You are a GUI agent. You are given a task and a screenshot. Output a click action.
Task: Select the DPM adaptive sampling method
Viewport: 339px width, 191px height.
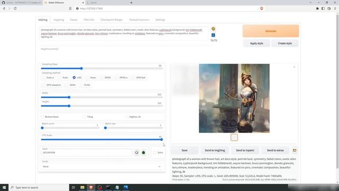click(x=52, y=85)
